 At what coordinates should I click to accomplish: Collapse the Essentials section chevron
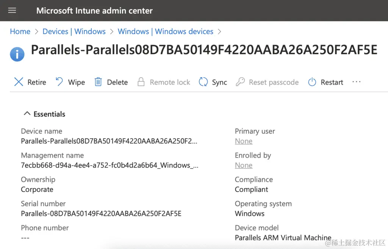click(27, 114)
